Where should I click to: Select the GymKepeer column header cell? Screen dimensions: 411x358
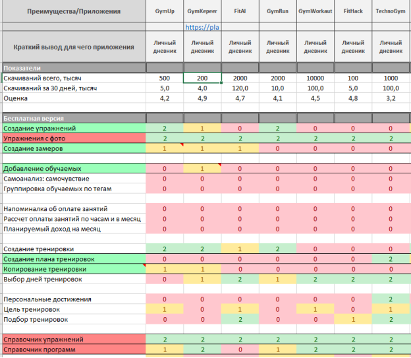point(202,11)
